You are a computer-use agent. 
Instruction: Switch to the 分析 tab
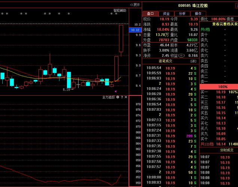(x=182, y=13)
